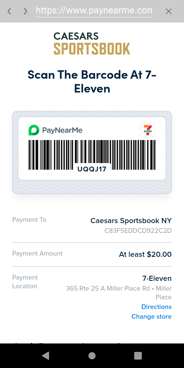
Task: Close the in-app browser with the X
Action: tap(168, 11)
